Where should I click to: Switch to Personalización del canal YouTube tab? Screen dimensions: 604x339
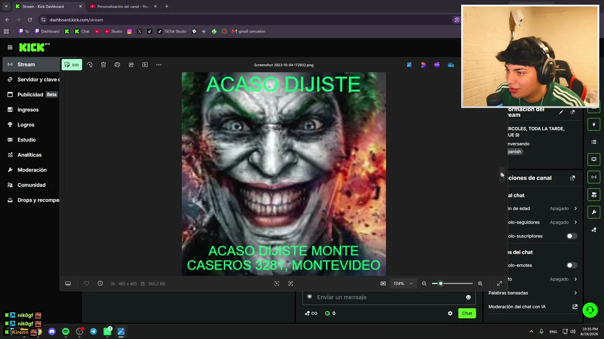pyautogui.click(x=124, y=7)
